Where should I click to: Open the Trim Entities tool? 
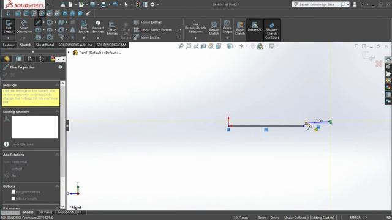pyautogui.click(x=84, y=27)
